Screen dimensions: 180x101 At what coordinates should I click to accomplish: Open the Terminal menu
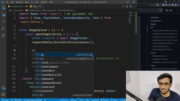point(44,2)
